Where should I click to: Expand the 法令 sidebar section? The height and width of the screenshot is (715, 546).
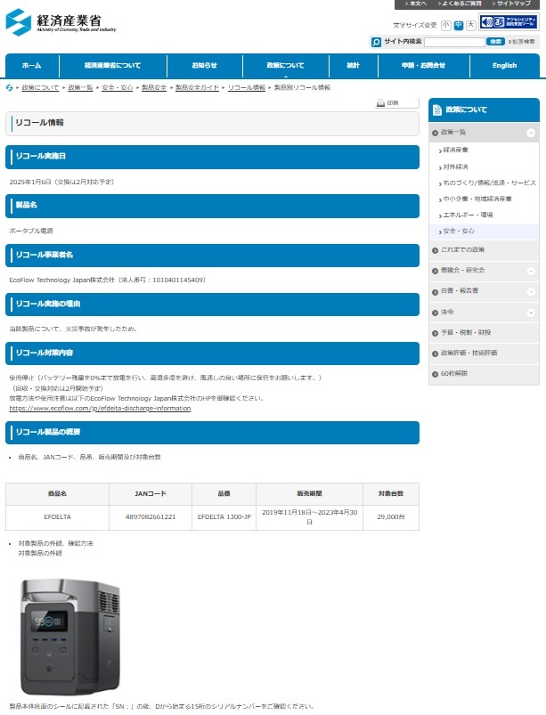coord(531,313)
